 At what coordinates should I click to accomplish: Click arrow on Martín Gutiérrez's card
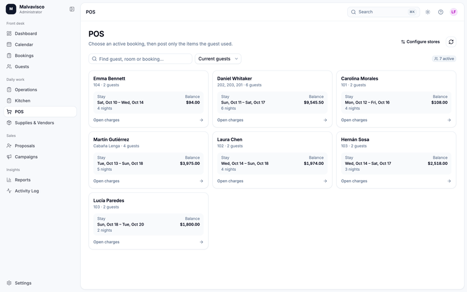[201, 181]
